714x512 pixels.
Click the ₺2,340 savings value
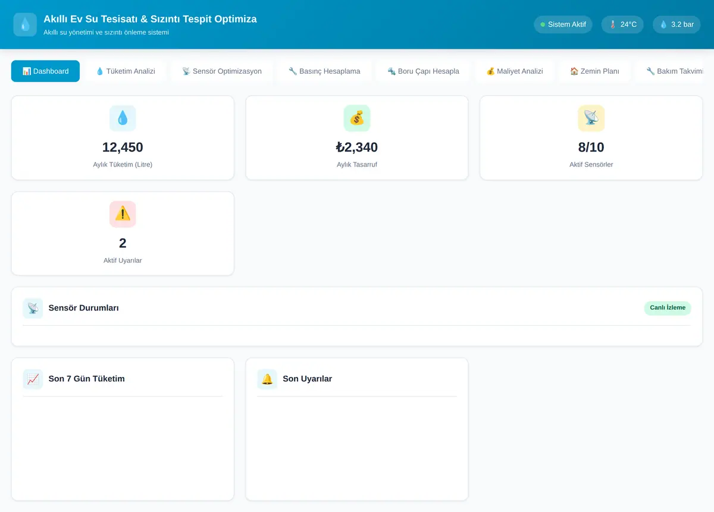pyautogui.click(x=357, y=147)
